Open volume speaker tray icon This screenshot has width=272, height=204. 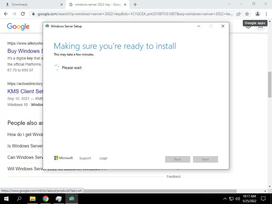[x=238, y=199]
